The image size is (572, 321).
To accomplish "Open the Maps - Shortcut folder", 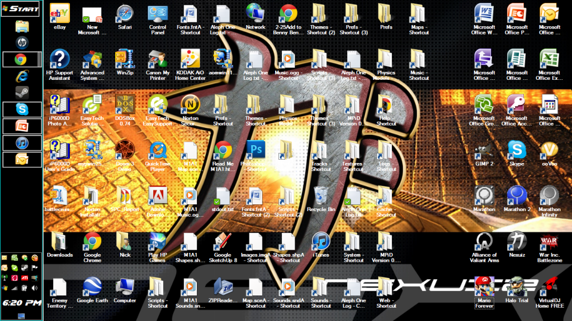I will [x=419, y=19].
